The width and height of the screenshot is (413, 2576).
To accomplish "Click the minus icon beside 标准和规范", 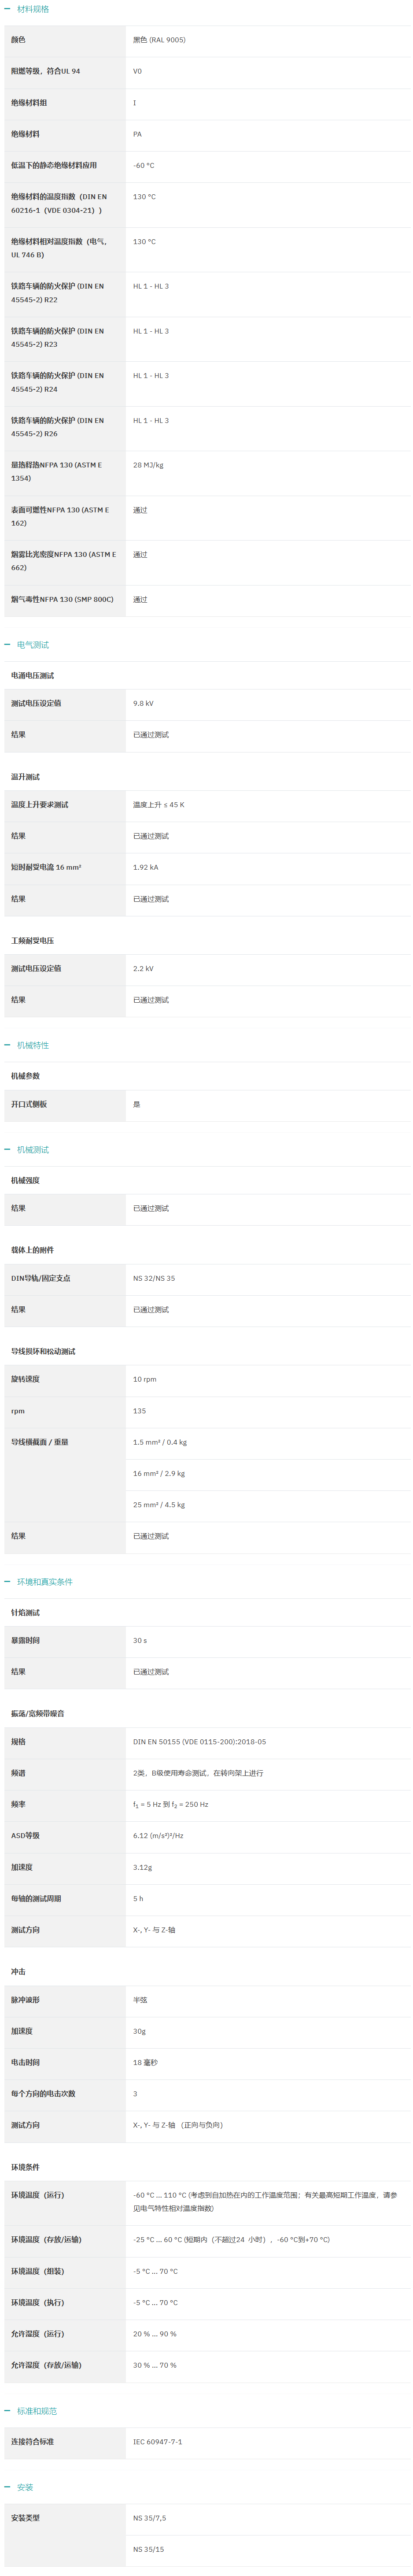I will pyautogui.click(x=7, y=2411).
